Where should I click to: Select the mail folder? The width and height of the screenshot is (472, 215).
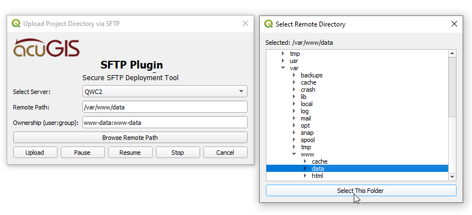(306, 118)
